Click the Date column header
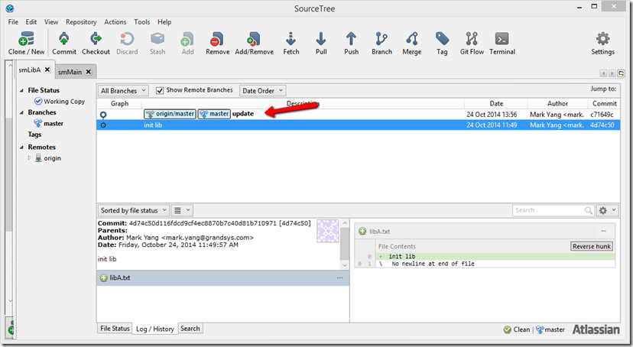The width and height of the screenshot is (633, 347). [496, 104]
